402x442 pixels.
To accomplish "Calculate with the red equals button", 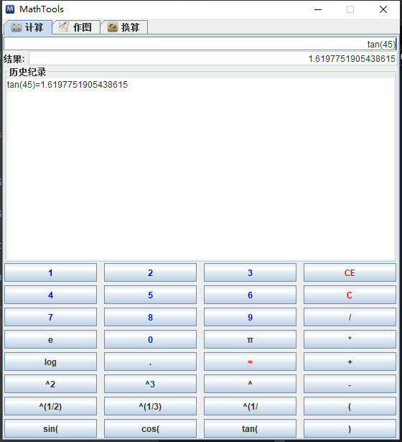I will 250,362.
